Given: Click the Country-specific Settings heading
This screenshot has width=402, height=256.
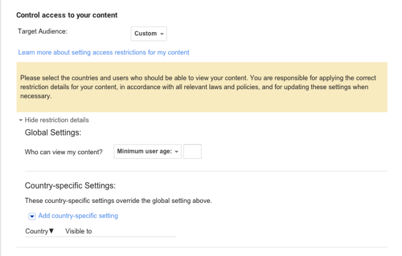Looking at the screenshot, I should pyautogui.click(x=70, y=186).
